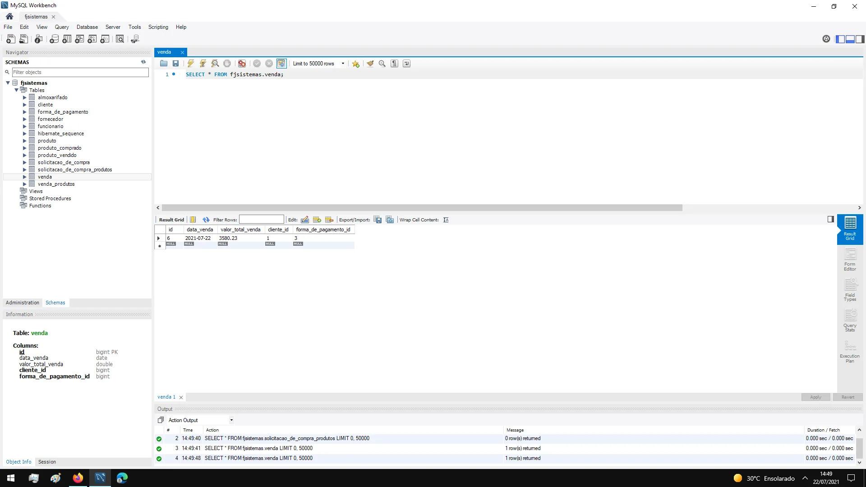Export recordset to external file

click(x=378, y=220)
